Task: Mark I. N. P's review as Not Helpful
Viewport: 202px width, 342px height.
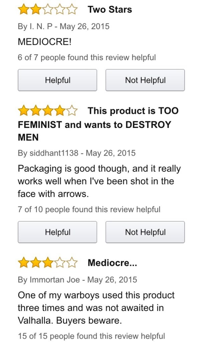Action: tap(145, 80)
